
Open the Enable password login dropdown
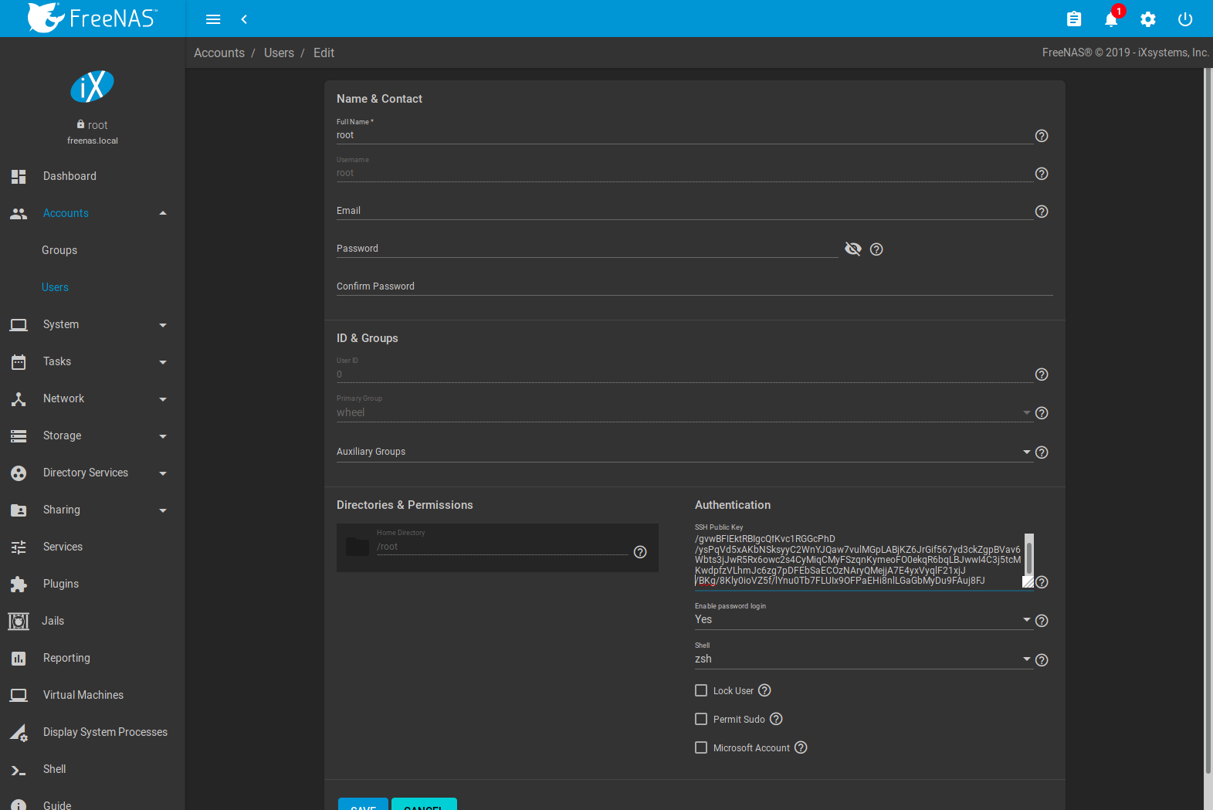coord(863,619)
